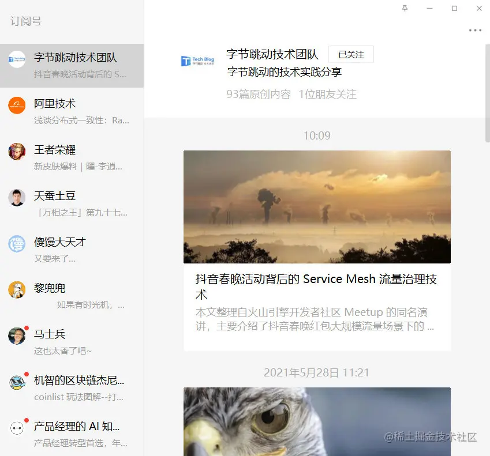Click the 字节跳动的技术实践分享 description
490x456 pixels.
[284, 72]
